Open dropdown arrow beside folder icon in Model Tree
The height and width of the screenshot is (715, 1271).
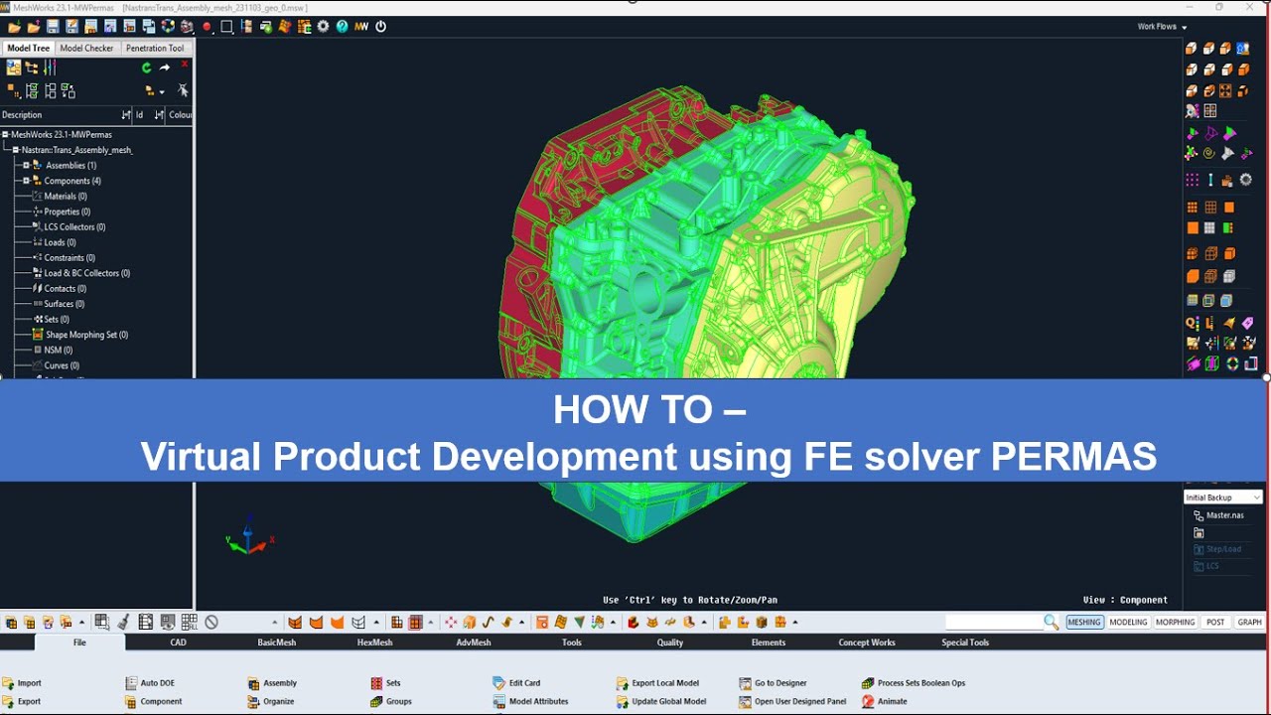point(162,91)
